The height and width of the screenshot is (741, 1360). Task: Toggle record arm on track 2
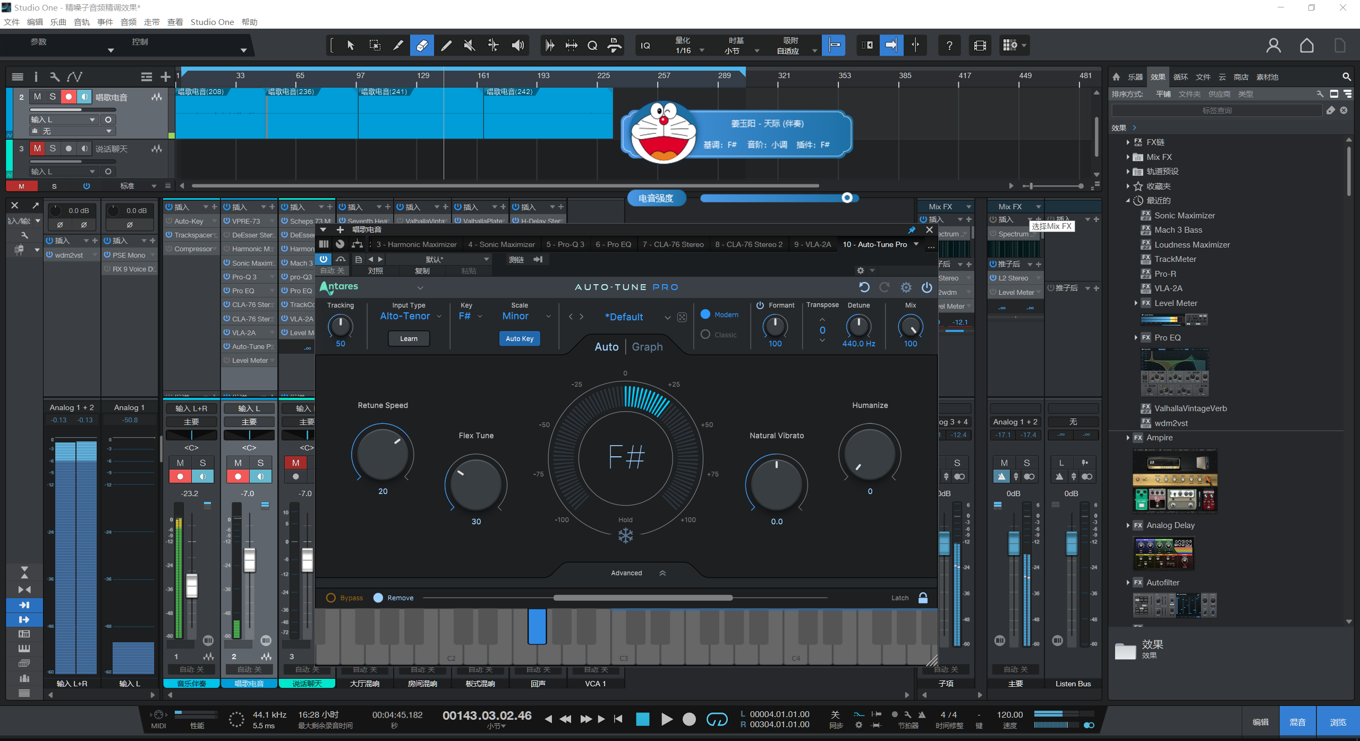pos(69,97)
